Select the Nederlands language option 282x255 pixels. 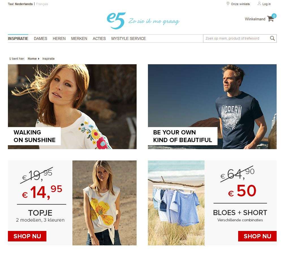24,4
